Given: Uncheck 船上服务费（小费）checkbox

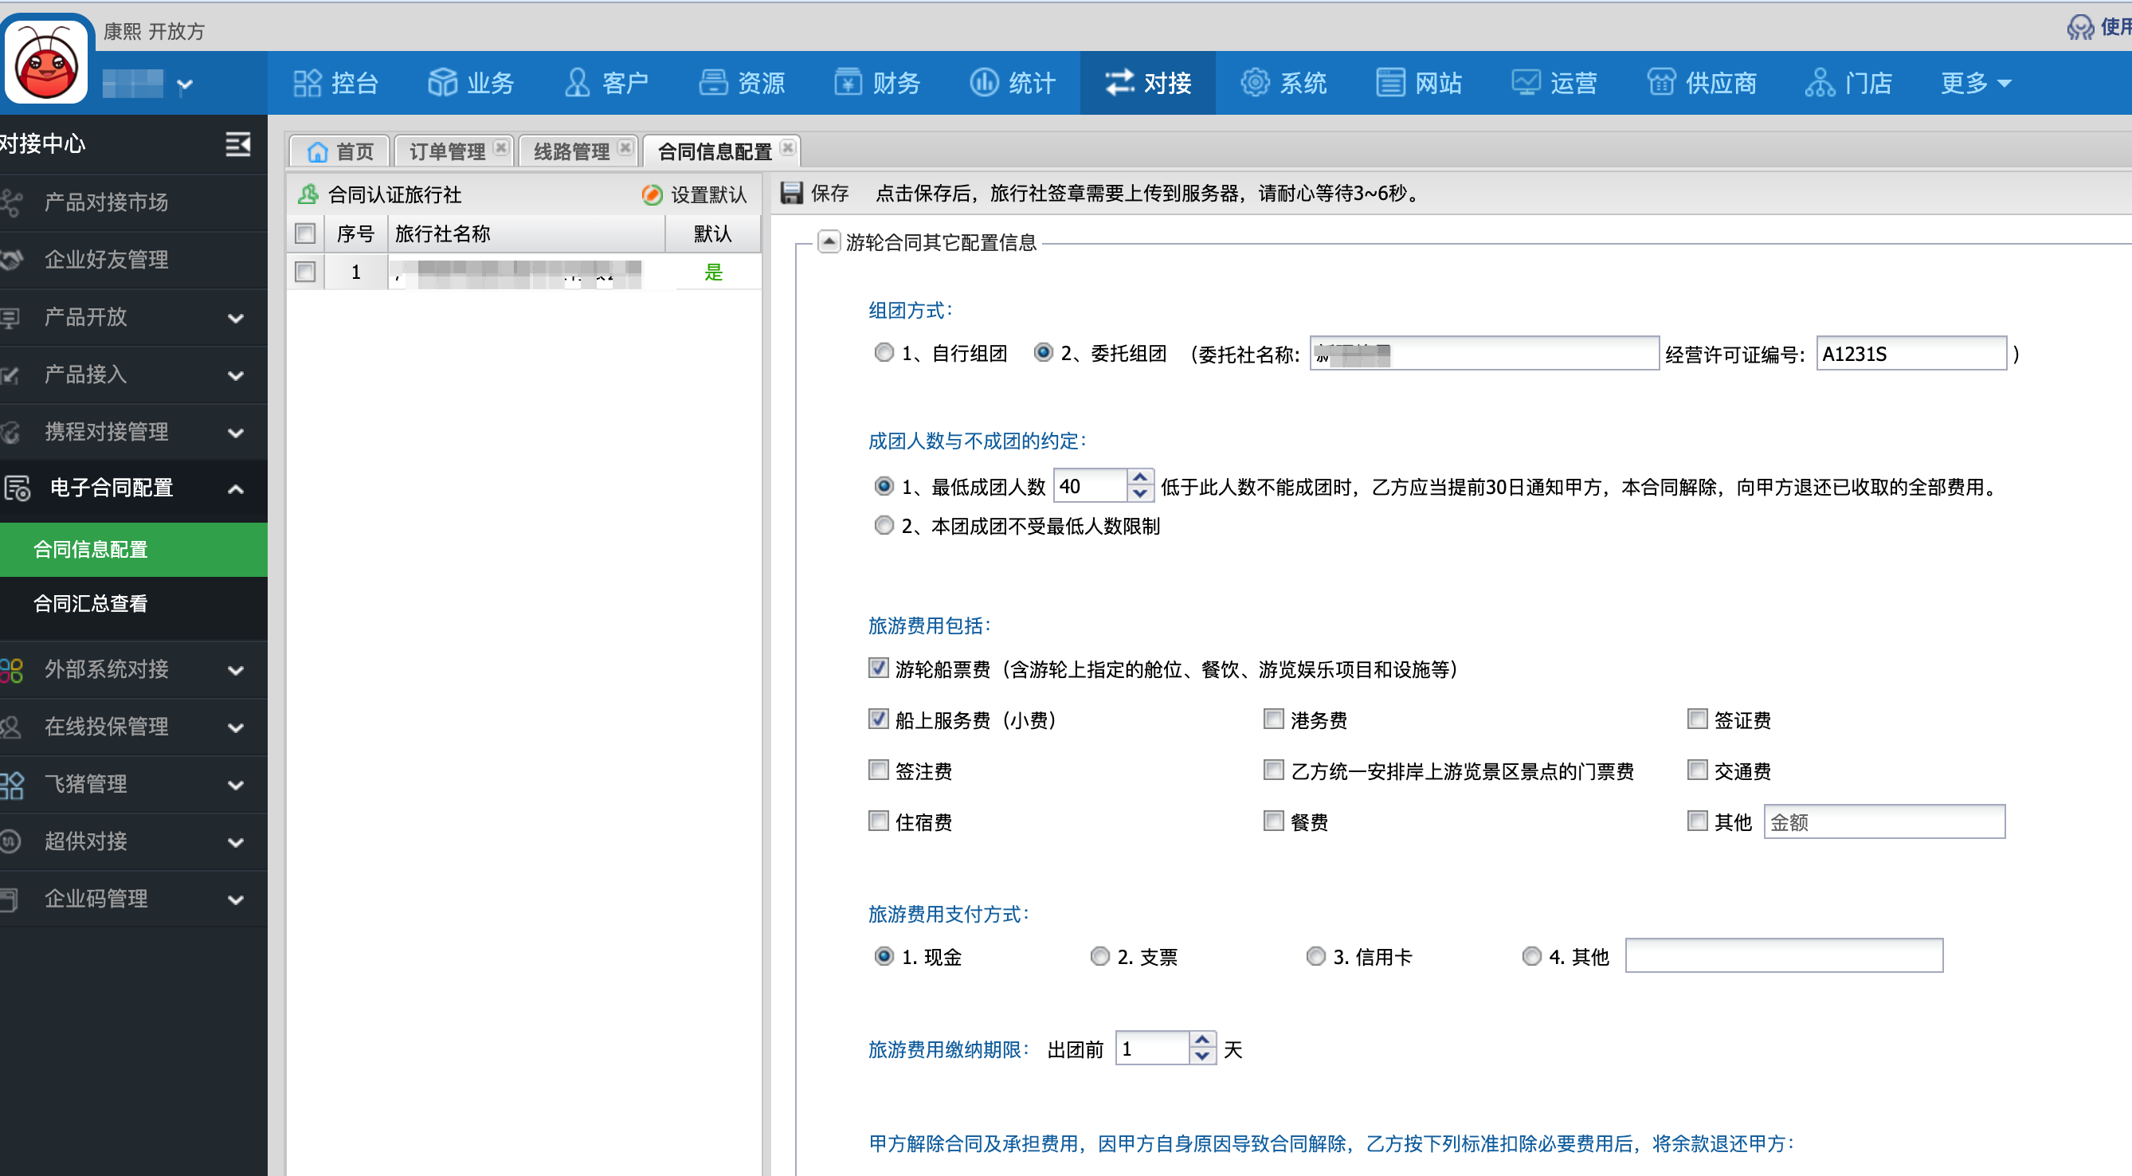Looking at the screenshot, I should tap(878, 719).
